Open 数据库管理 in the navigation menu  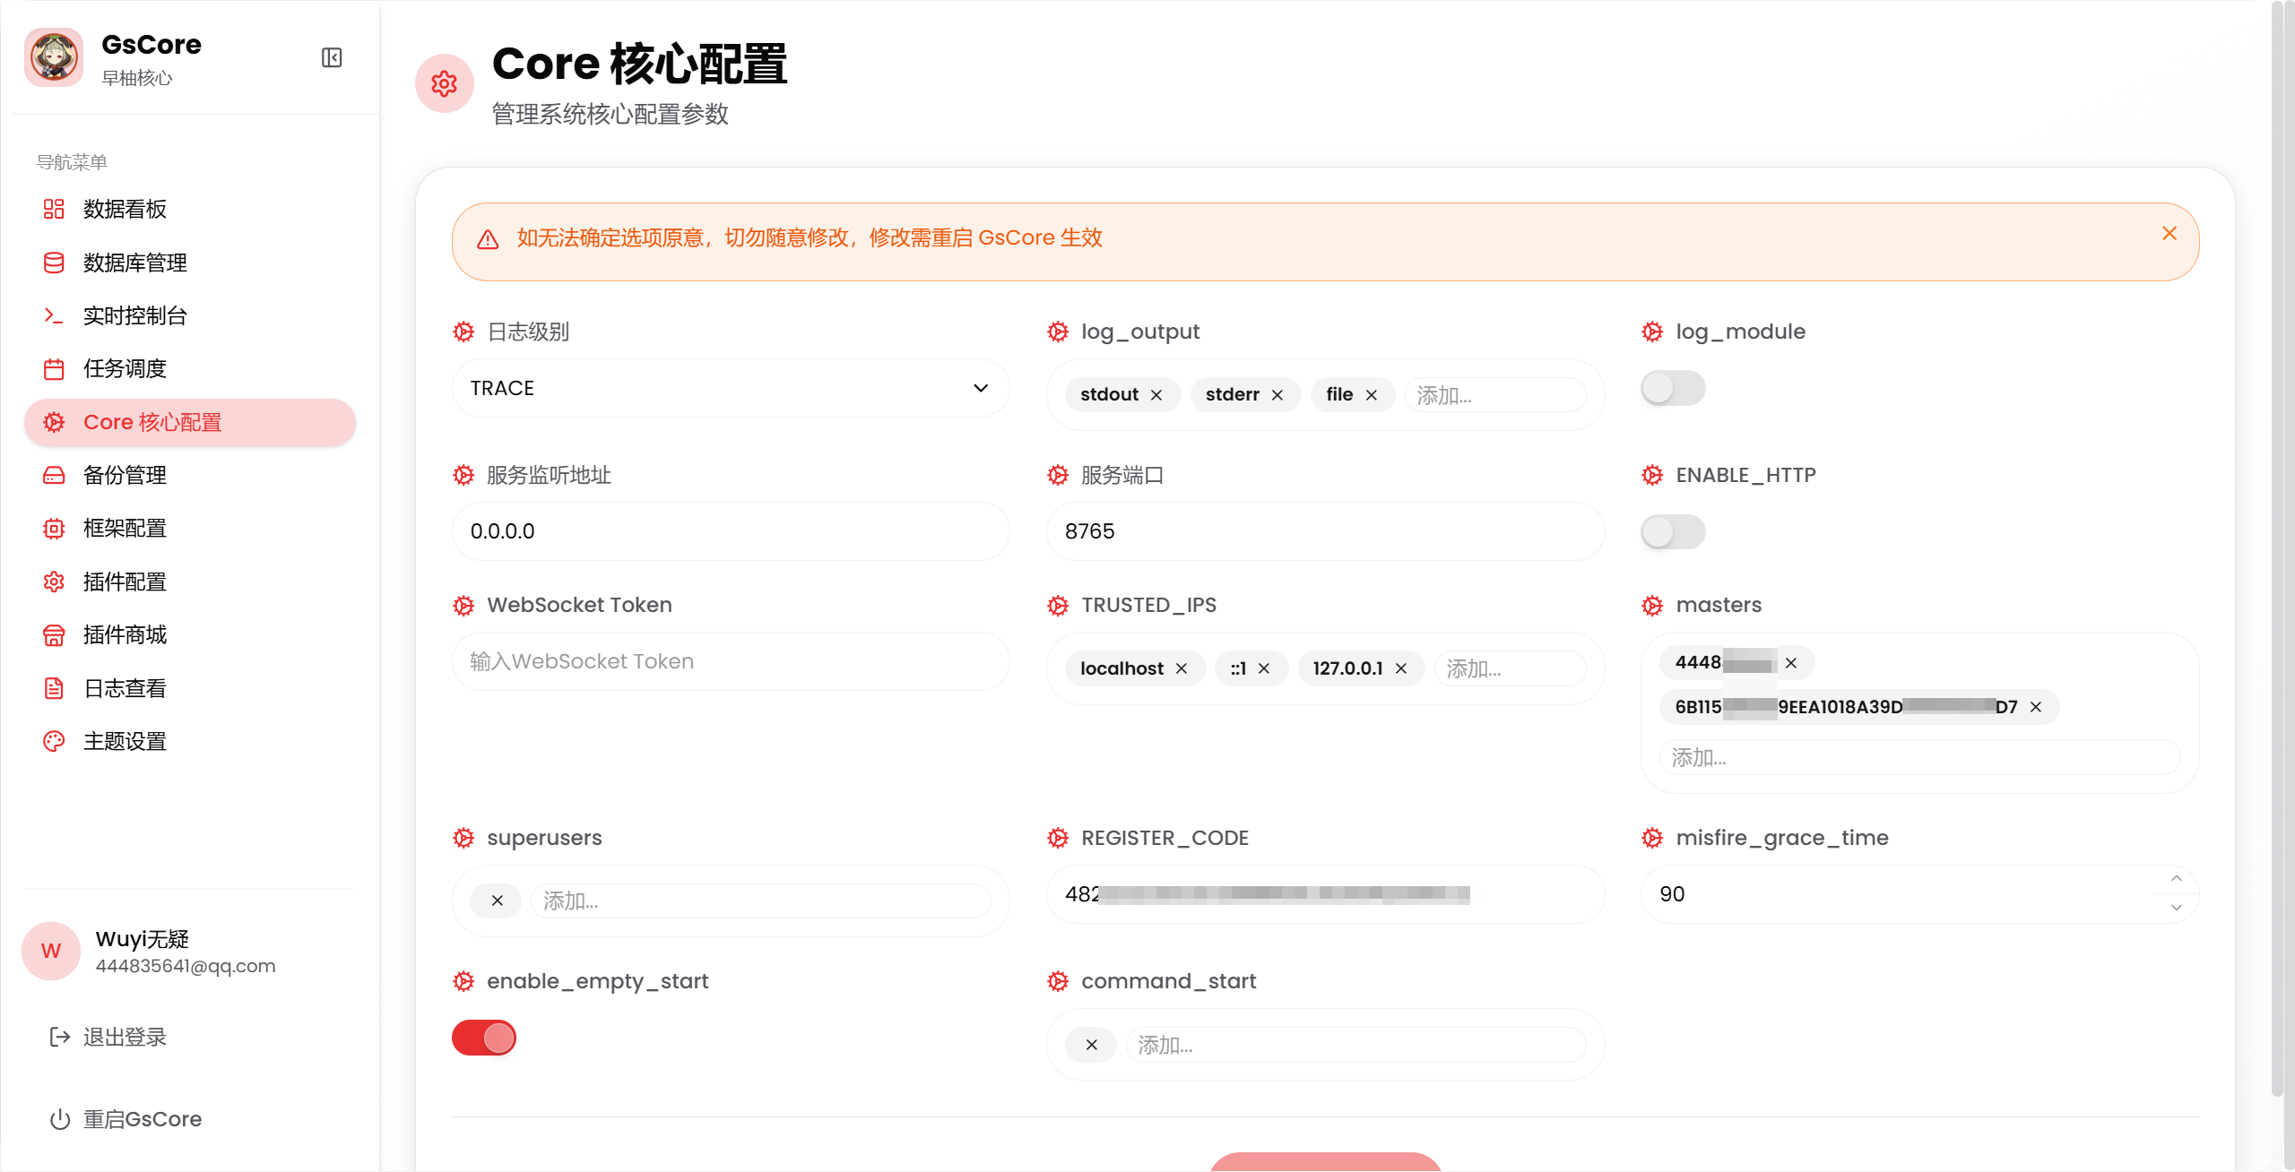click(134, 263)
